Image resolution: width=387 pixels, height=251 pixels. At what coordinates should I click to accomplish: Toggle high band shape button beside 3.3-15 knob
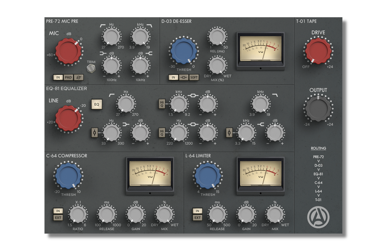pyautogui.click(x=229, y=133)
